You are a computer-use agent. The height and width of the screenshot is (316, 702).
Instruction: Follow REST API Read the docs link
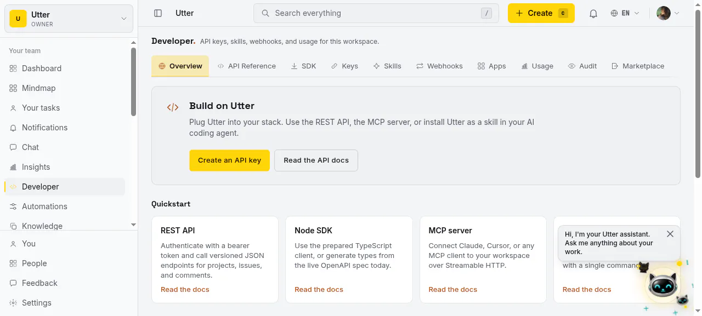tap(185, 289)
